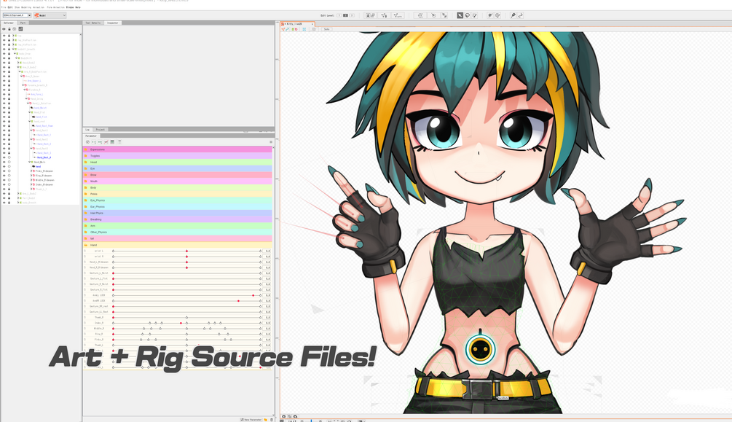732x422 pixels.
Task: Set Edit Level to 1
Action: (339, 15)
